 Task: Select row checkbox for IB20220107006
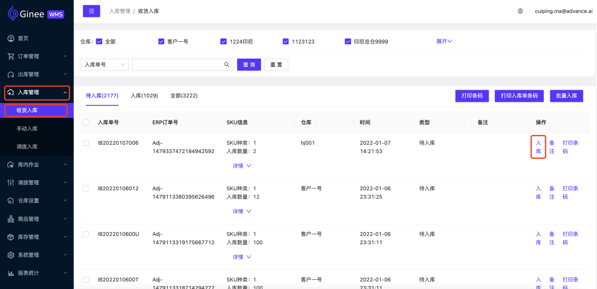[86, 143]
